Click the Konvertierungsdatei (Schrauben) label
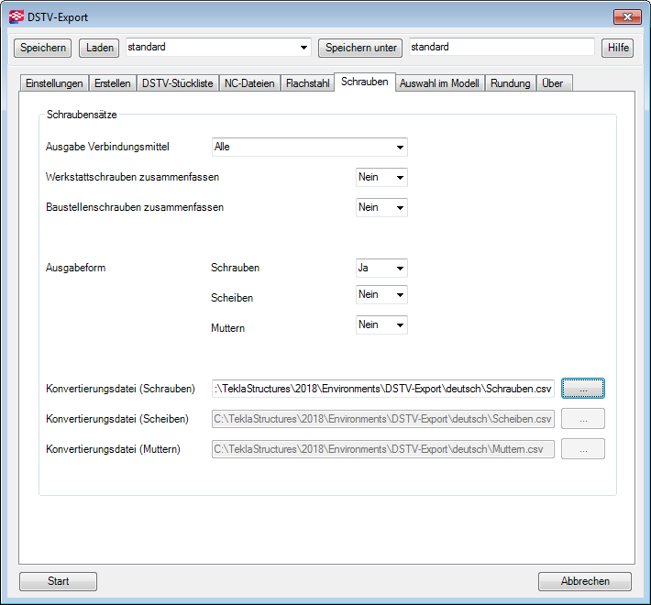Image resolution: width=651 pixels, height=605 pixels. (120, 389)
